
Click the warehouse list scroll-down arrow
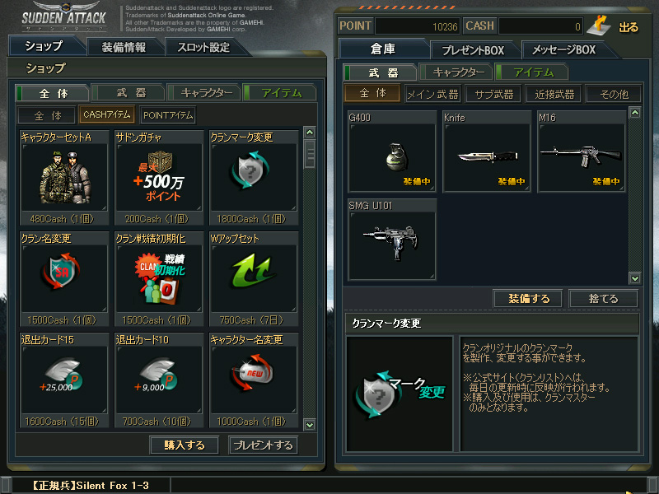(635, 278)
